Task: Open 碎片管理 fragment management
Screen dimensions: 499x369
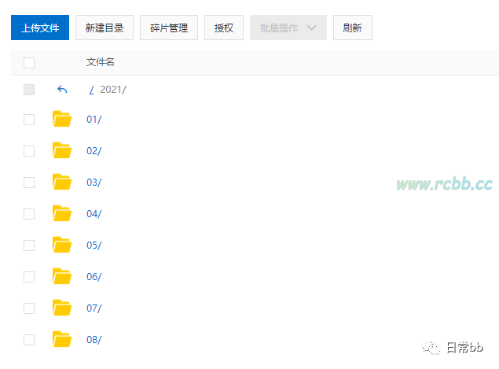Action: click(169, 28)
